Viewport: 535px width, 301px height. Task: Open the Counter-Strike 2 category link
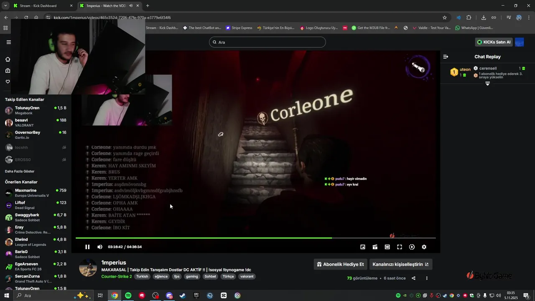[116, 276]
